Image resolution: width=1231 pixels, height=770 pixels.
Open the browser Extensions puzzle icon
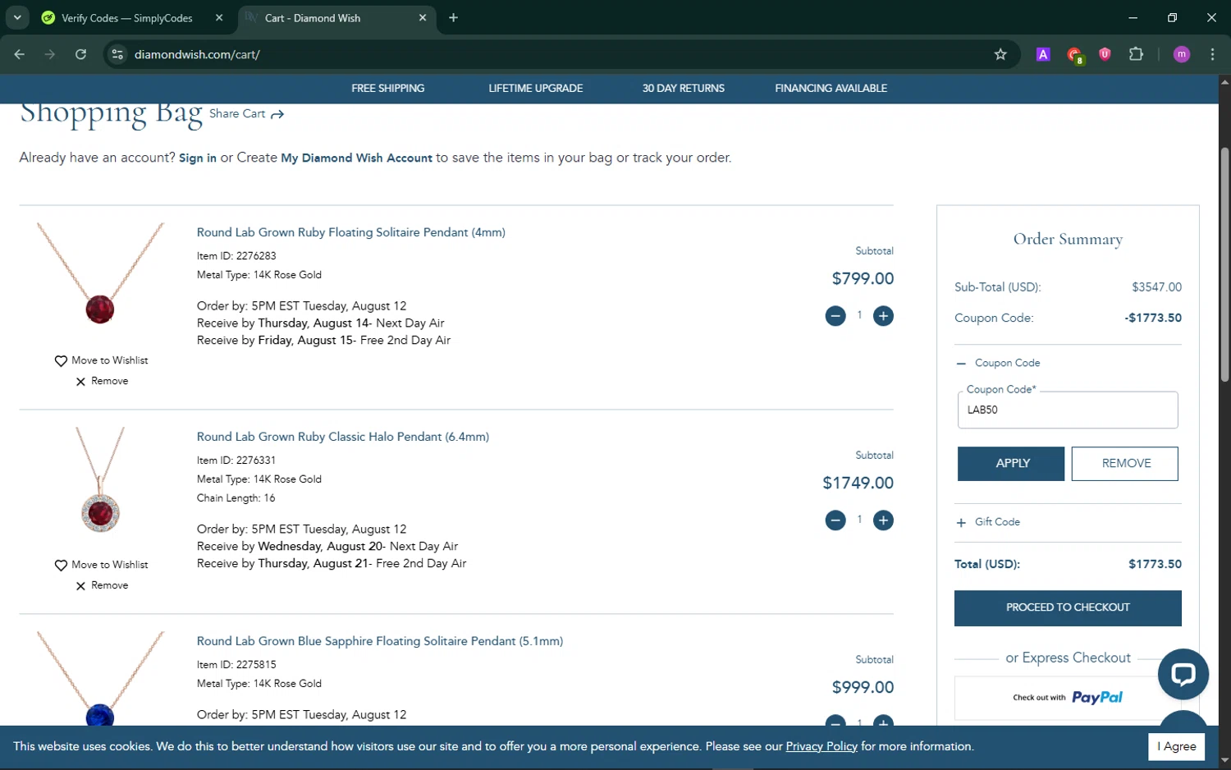click(x=1136, y=54)
